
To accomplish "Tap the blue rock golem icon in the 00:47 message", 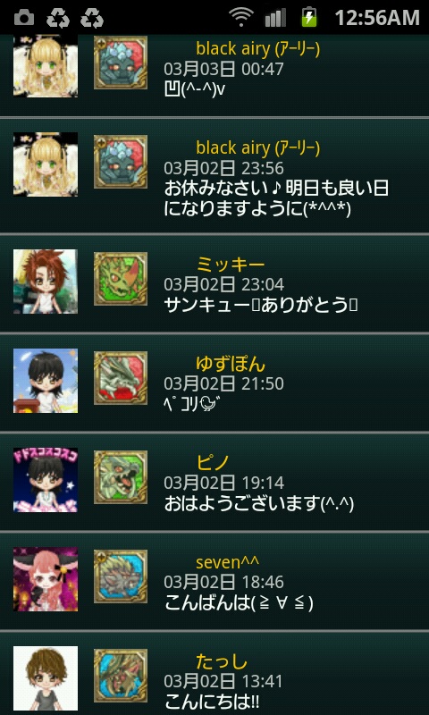I will click(x=121, y=63).
